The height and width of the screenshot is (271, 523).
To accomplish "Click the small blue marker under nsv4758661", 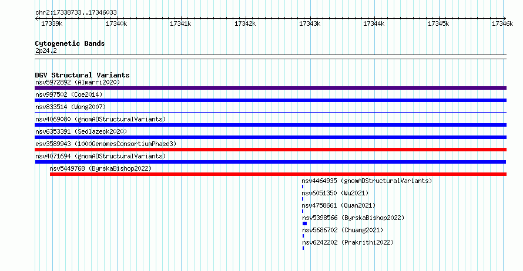I will click(x=303, y=211).
